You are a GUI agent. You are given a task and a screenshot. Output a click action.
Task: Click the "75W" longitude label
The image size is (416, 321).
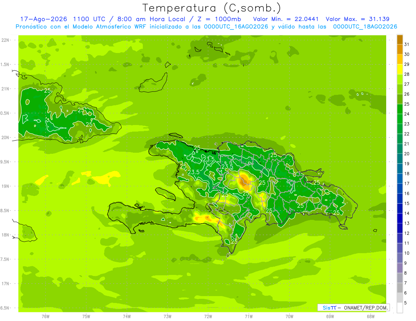[x=86, y=316]
